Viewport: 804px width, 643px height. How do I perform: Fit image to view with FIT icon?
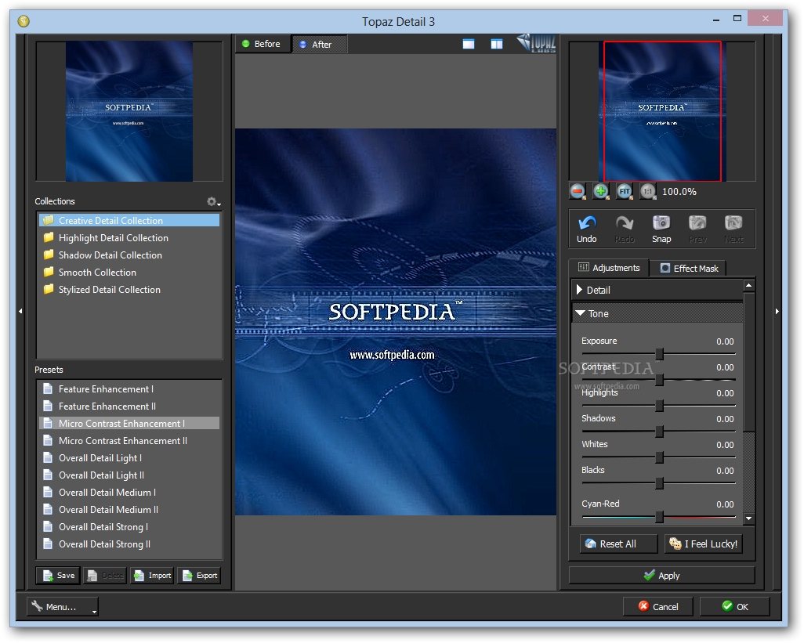(x=624, y=192)
